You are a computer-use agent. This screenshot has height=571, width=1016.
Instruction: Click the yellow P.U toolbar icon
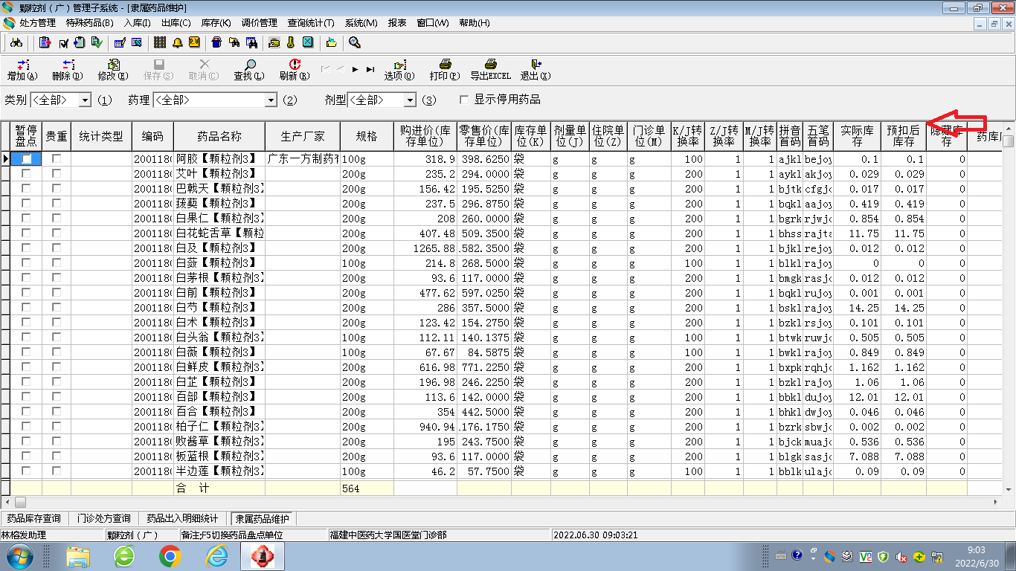pyautogui.click(x=194, y=42)
